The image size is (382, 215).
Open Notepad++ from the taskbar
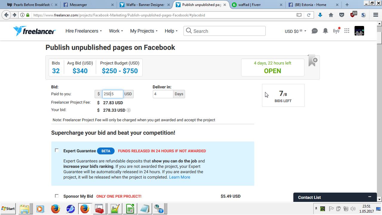115,209
